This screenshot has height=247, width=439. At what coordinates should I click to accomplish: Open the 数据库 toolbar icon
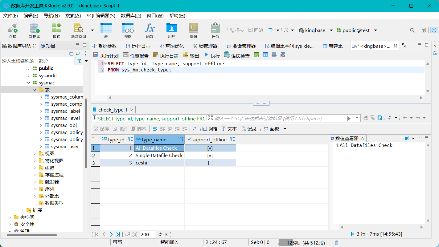[35, 30]
